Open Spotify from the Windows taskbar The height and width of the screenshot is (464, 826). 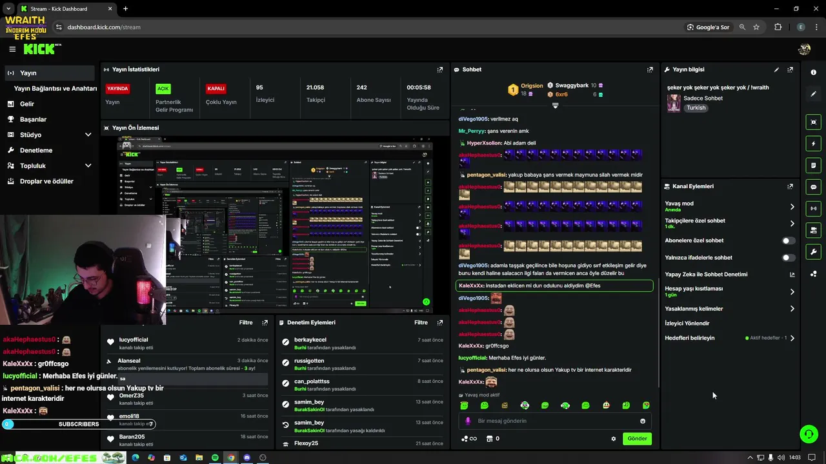pyautogui.click(x=215, y=458)
